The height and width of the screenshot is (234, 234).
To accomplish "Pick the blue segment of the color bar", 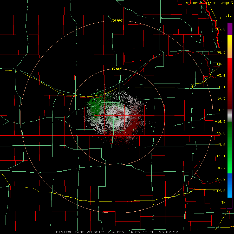I will pos(230,185).
